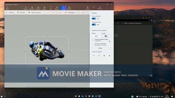175x98 pixels.
Task: Toggle Transparant canvas switch
Action: pos(94,24)
